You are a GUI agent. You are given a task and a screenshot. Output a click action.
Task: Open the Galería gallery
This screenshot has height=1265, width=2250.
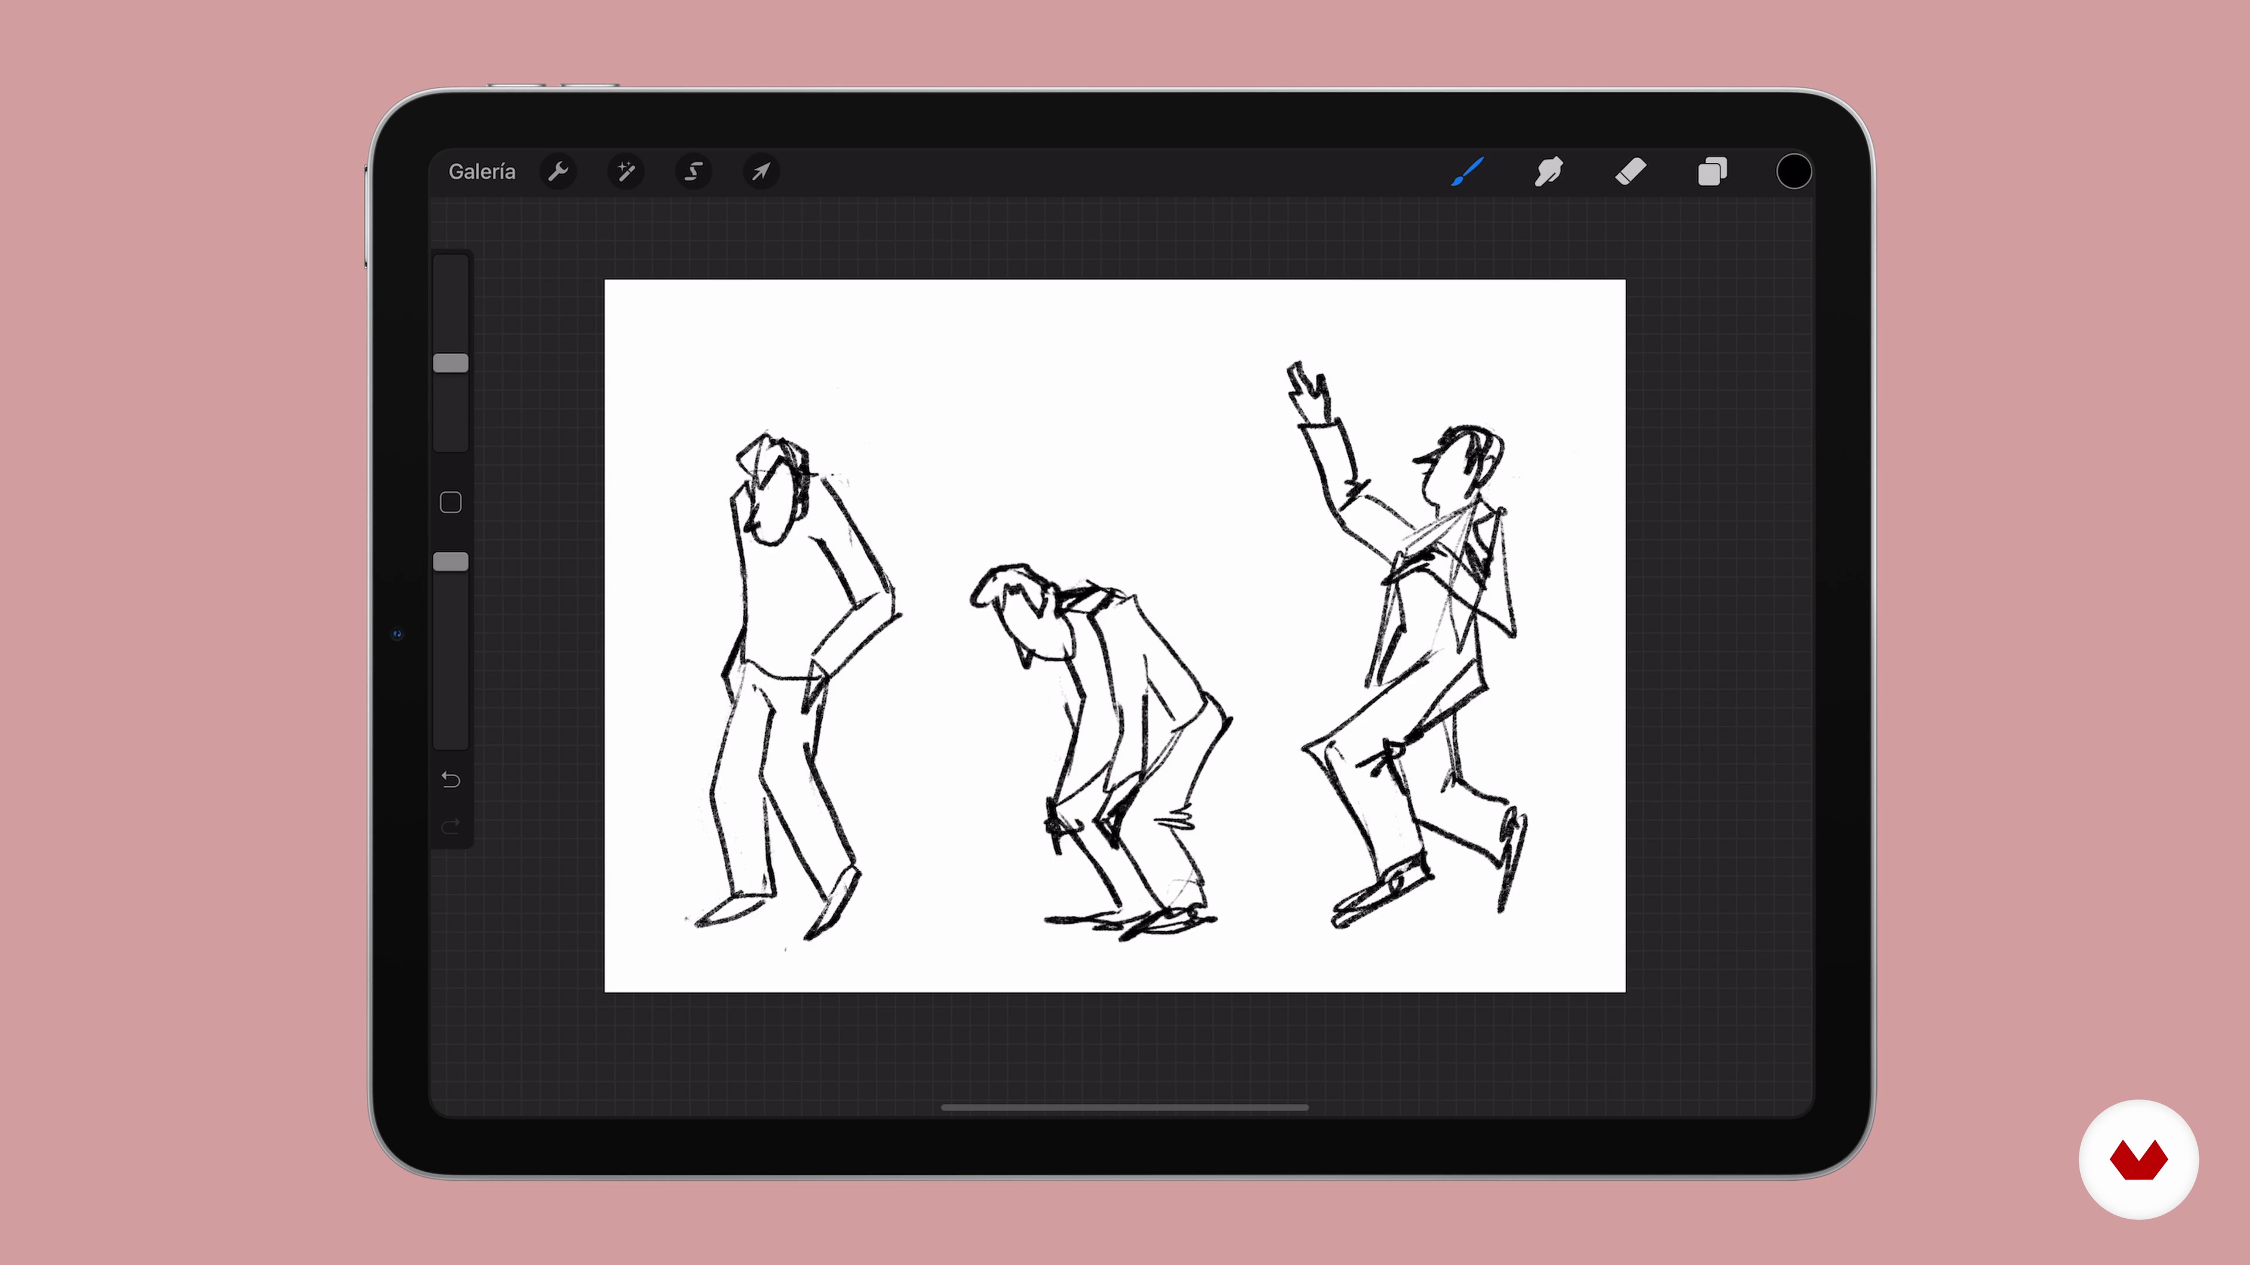(482, 172)
